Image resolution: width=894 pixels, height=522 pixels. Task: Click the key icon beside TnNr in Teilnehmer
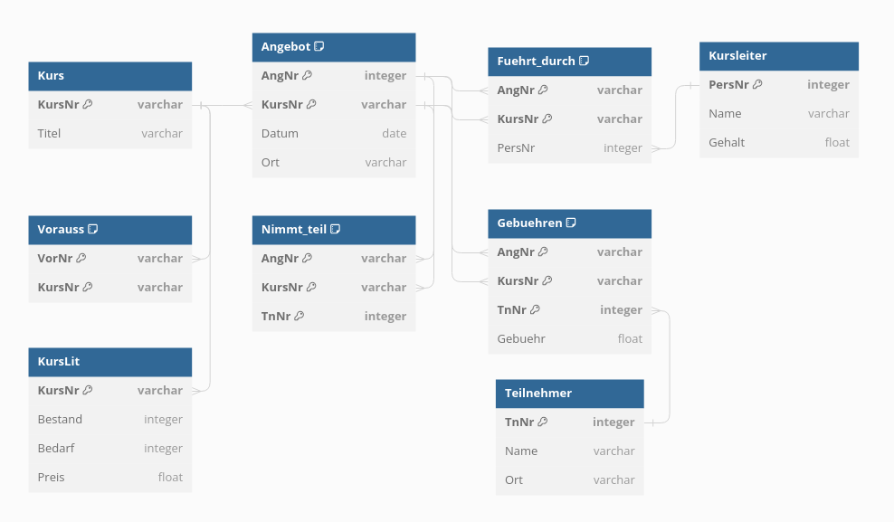[542, 422]
